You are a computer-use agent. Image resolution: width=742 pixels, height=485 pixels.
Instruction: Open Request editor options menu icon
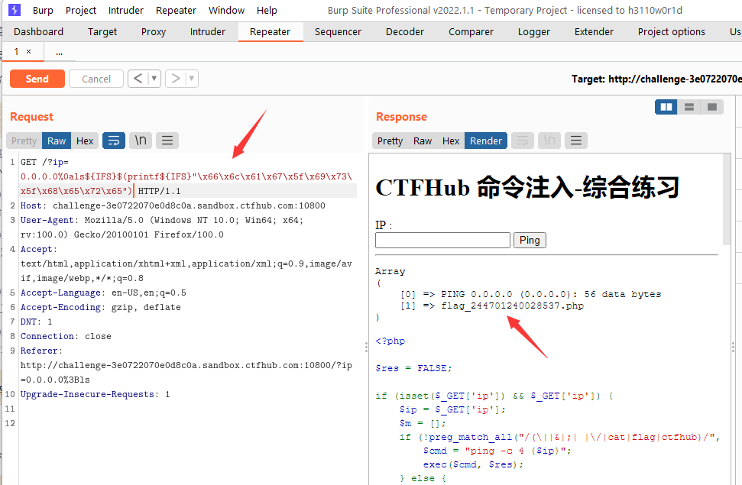167,141
